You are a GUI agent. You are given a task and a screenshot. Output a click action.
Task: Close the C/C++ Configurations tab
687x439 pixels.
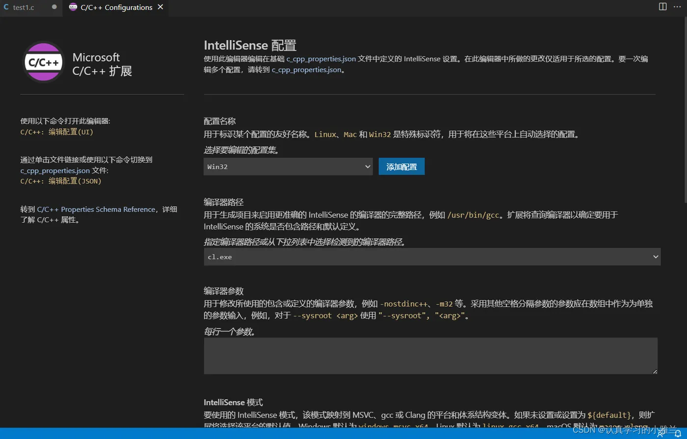click(160, 7)
